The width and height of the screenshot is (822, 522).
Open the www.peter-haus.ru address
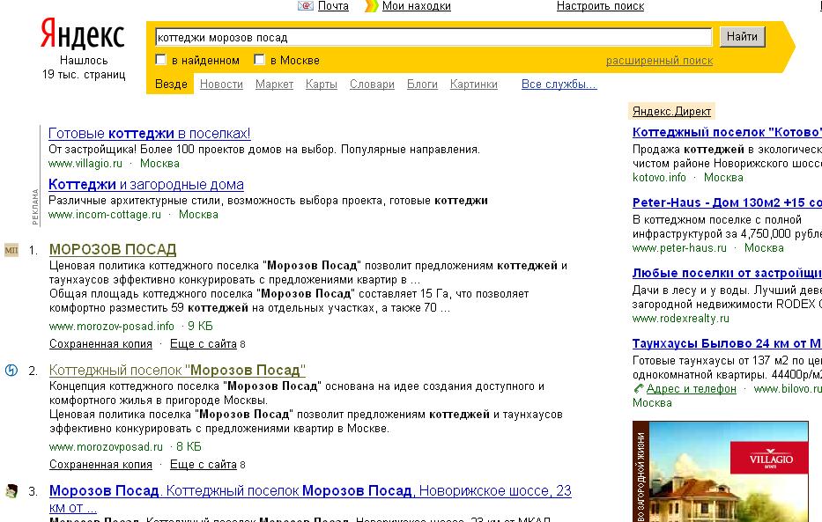pos(679,247)
